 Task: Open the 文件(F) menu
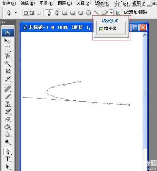(9, 3)
